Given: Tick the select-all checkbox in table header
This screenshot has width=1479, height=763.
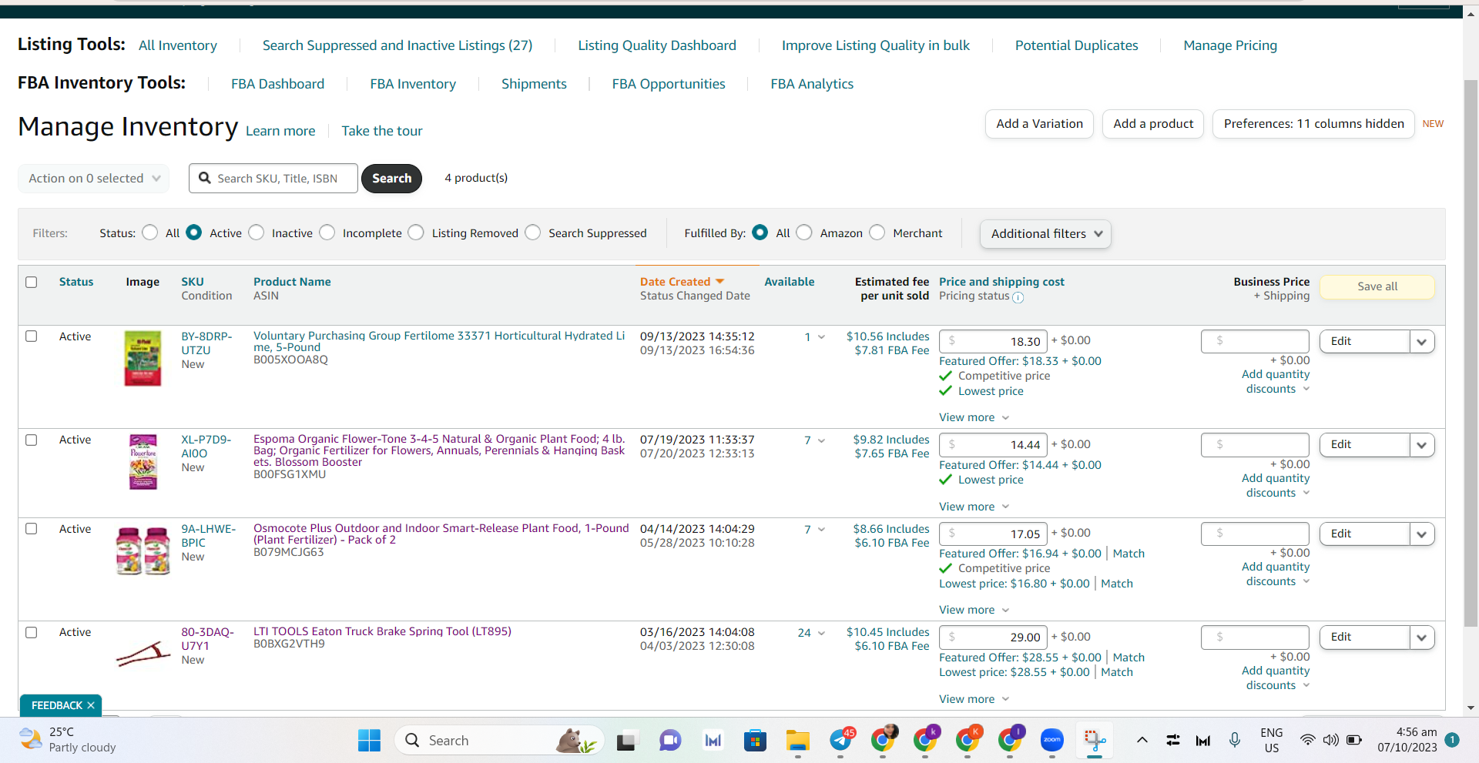Looking at the screenshot, I should [32, 282].
